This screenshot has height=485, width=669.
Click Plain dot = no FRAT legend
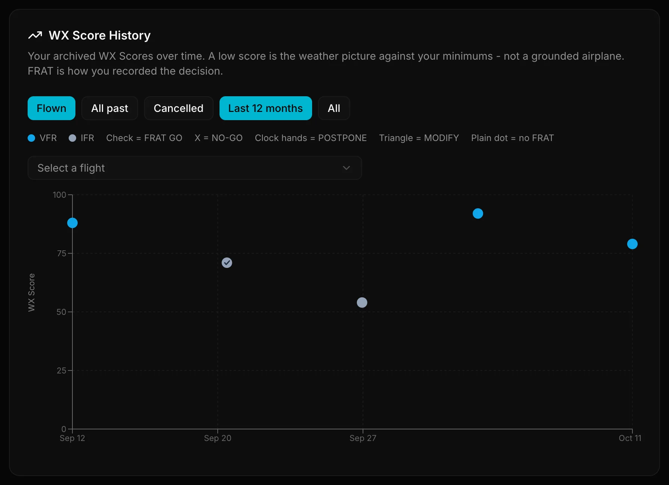click(x=512, y=138)
